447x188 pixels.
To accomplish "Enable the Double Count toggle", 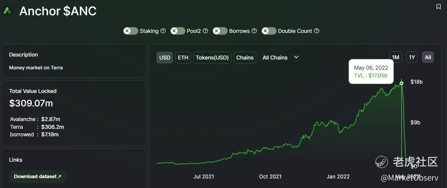I will click(269, 31).
